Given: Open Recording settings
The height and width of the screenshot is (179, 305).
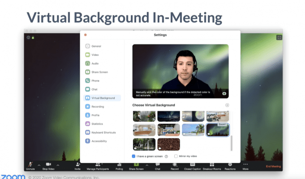Looking at the screenshot, I should pyautogui.click(x=95, y=107).
